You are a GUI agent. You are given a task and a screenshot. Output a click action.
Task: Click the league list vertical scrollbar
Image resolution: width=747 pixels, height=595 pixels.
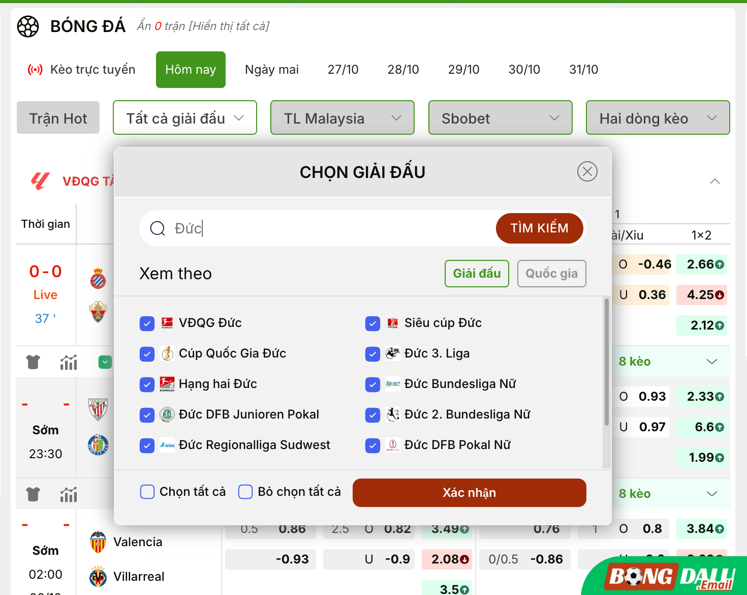(x=606, y=362)
